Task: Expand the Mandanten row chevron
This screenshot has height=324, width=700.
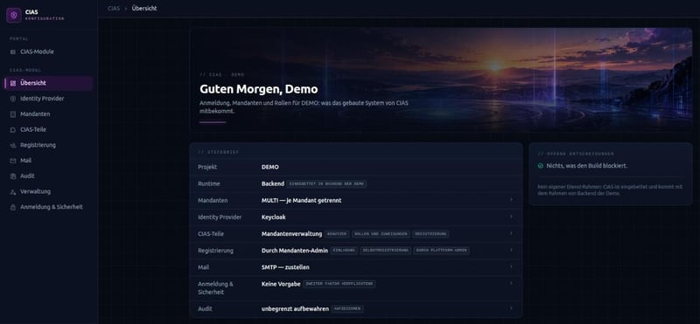Action: tap(511, 200)
